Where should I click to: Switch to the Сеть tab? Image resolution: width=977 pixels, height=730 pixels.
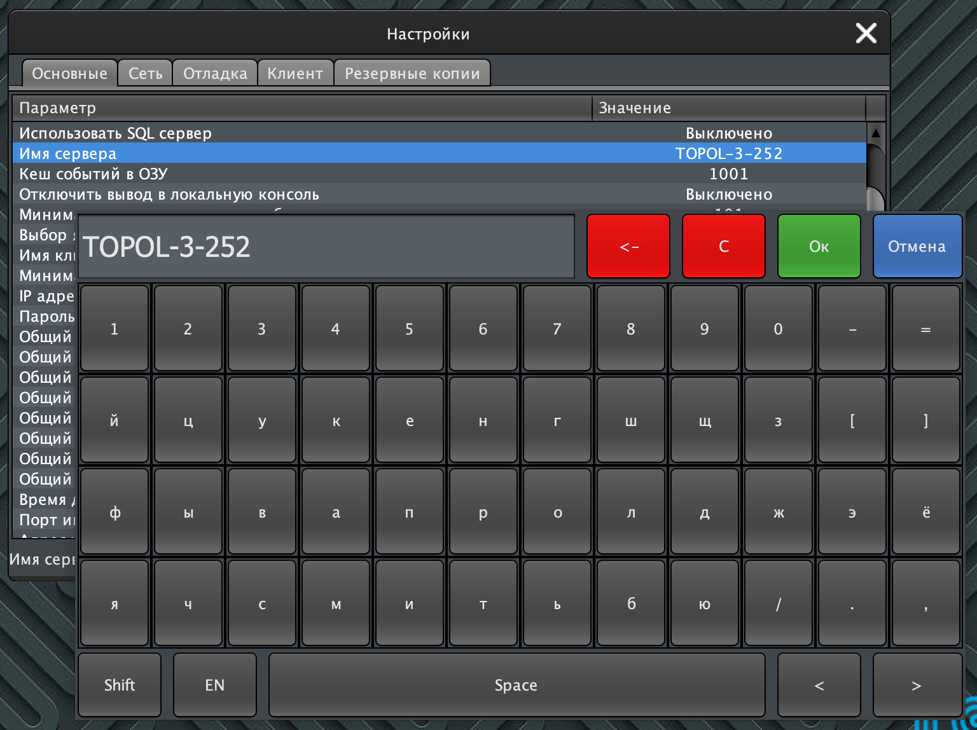144,72
